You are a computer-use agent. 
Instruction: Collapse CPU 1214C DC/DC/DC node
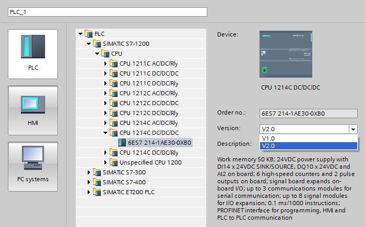pos(105,133)
